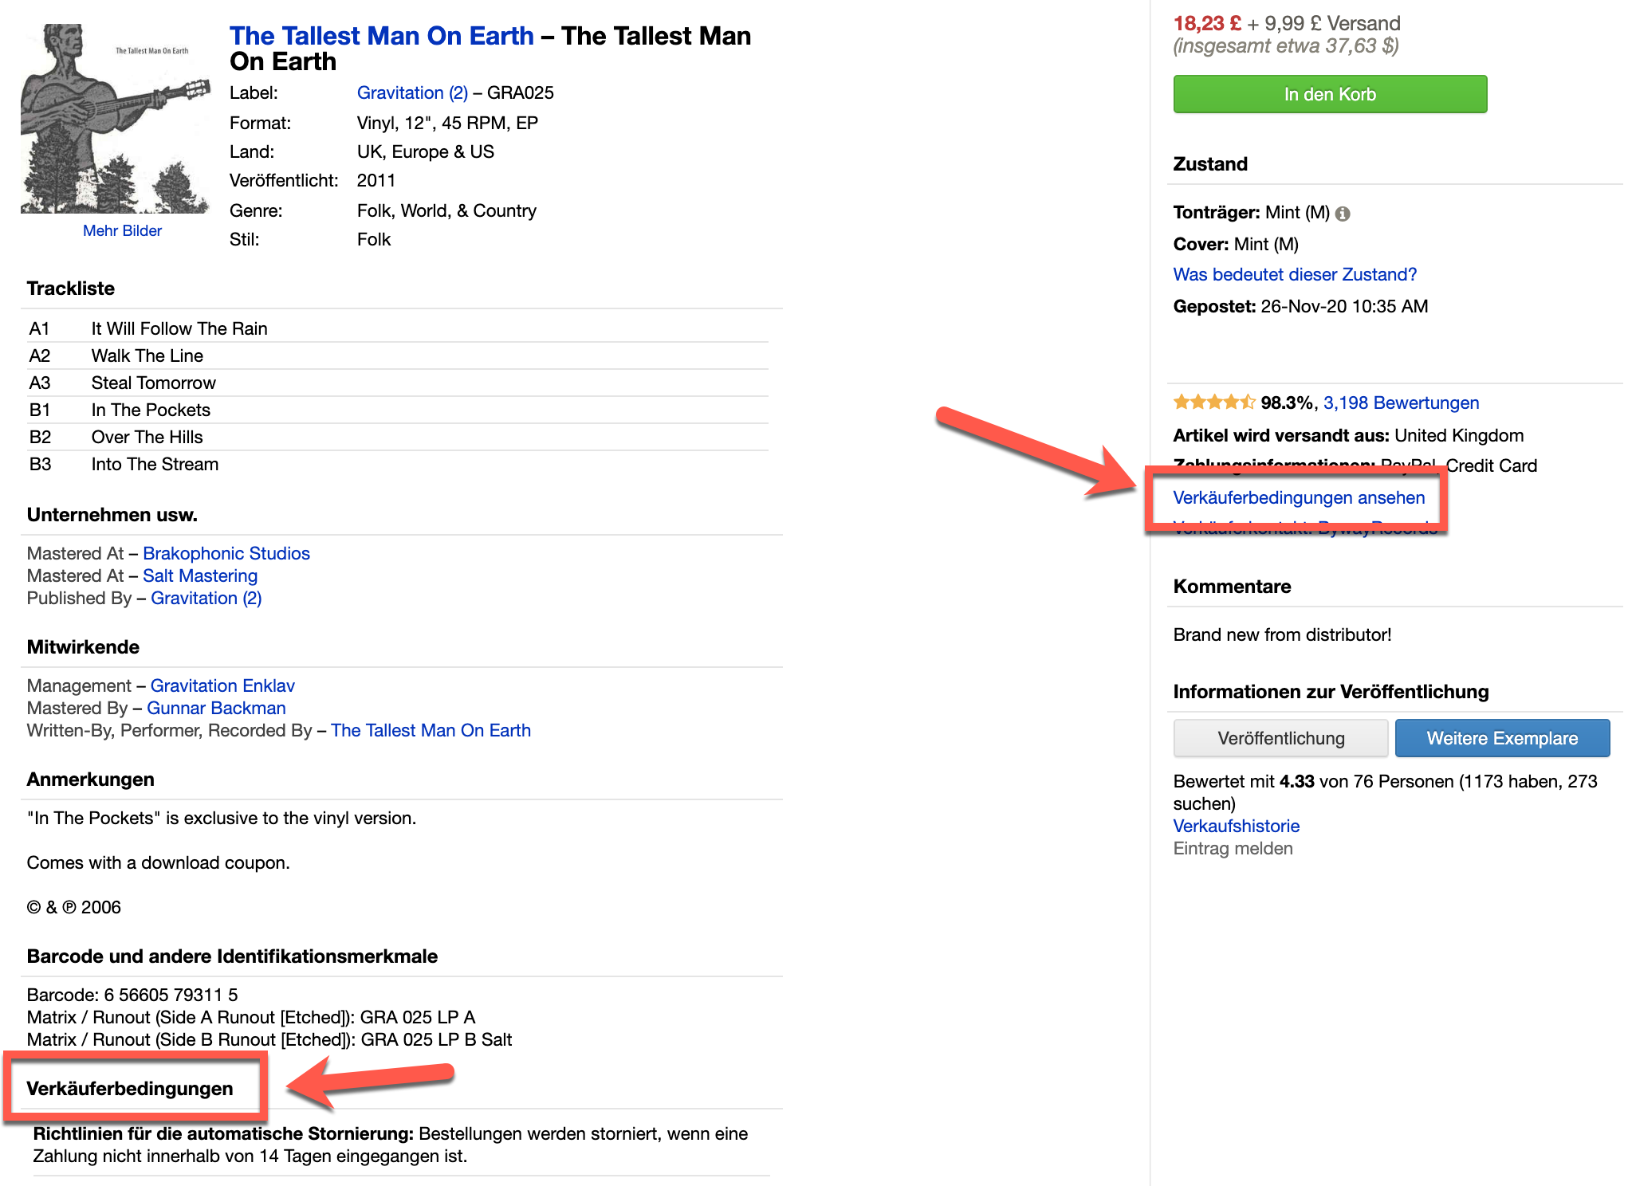Select the Weitere Exemplare button
This screenshot has height=1186, width=1628.
(x=1502, y=738)
